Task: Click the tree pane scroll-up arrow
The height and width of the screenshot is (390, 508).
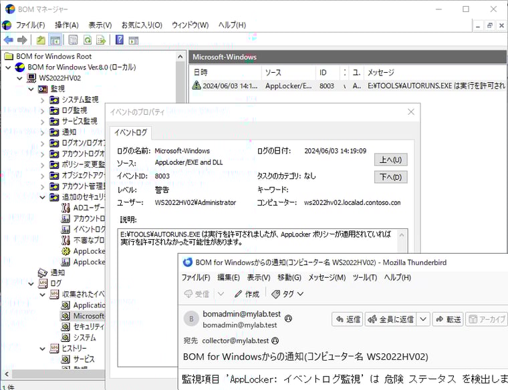Action: 180,57
